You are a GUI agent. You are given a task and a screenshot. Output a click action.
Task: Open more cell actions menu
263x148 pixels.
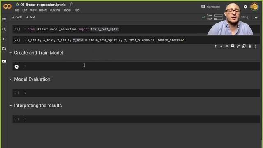(x=255, y=46)
